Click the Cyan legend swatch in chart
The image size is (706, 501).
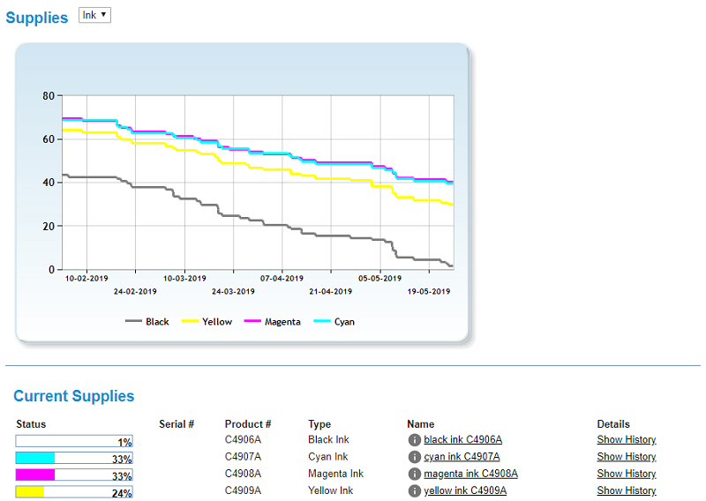pyautogui.click(x=322, y=321)
